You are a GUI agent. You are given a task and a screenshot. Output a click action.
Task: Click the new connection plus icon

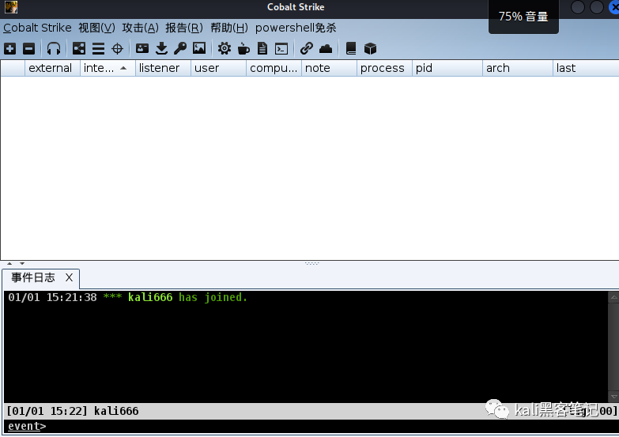(x=9, y=48)
